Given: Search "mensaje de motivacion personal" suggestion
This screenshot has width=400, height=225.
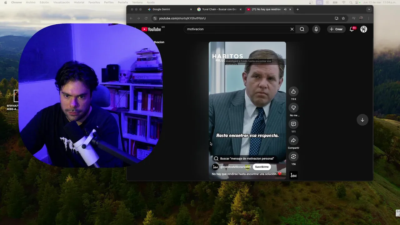Looking at the screenshot, I should point(244,158).
